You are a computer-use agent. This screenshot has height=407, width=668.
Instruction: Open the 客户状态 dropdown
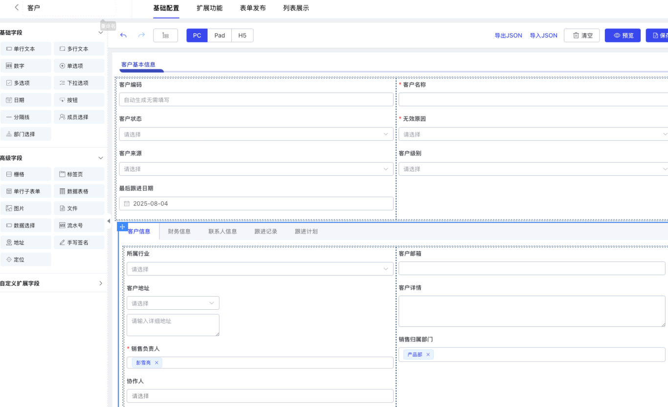[x=256, y=134]
